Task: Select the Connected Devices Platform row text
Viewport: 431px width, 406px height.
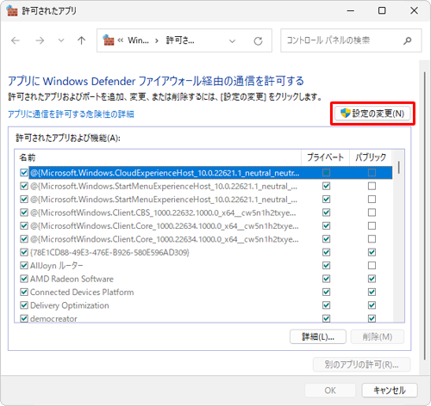Action: coord(82,292)
